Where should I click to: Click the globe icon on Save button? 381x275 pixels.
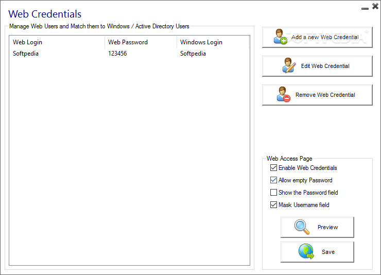click(x=306, y=251)
